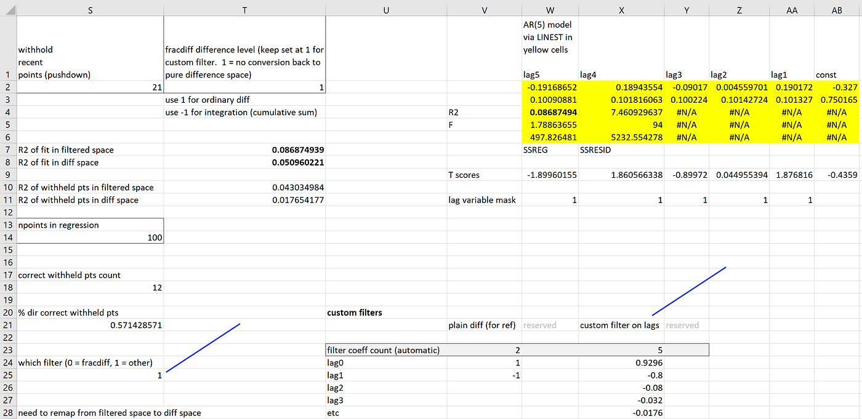This screenshot has height=419, width=862.
Task: Select row 21 header
Action: pos(8,325)
